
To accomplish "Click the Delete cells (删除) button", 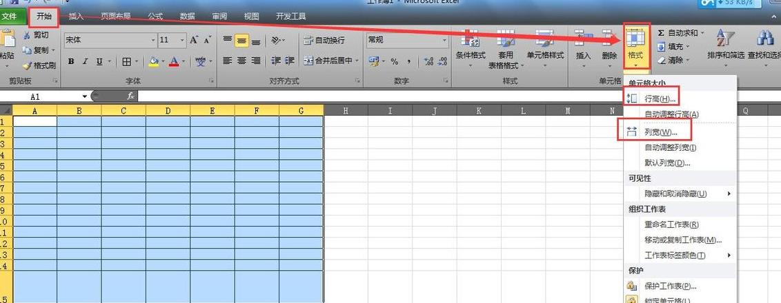I will coord(609,50).
